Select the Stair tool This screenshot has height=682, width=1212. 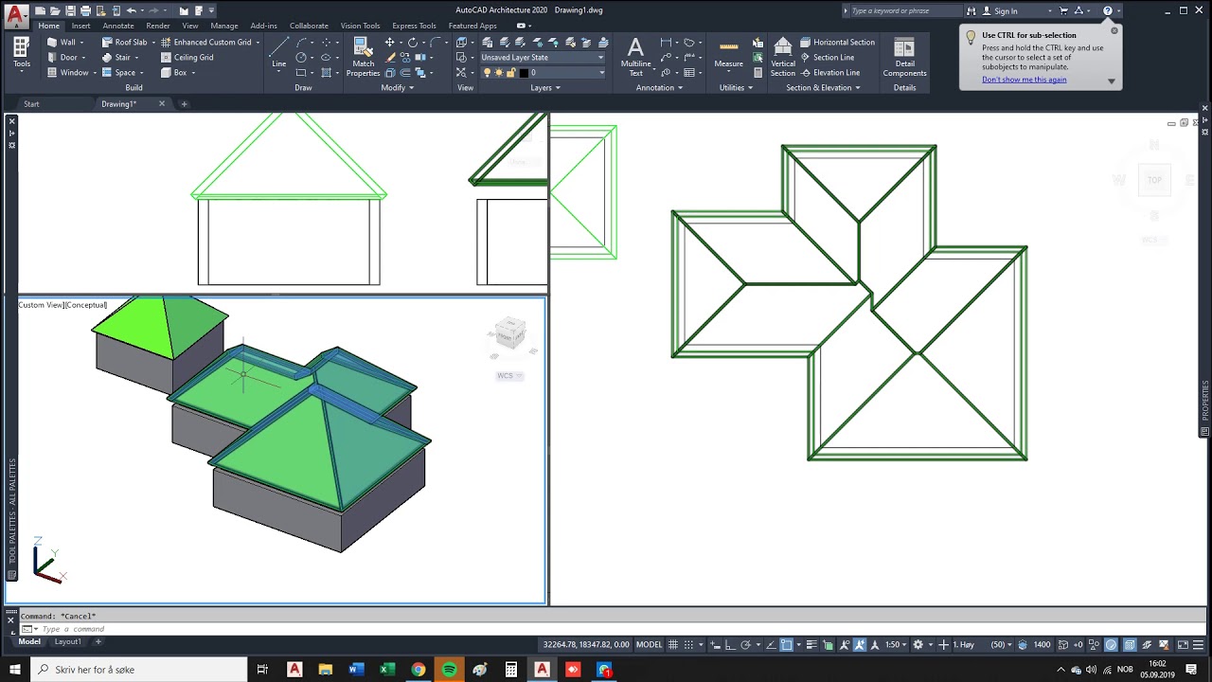coord(116,58)
